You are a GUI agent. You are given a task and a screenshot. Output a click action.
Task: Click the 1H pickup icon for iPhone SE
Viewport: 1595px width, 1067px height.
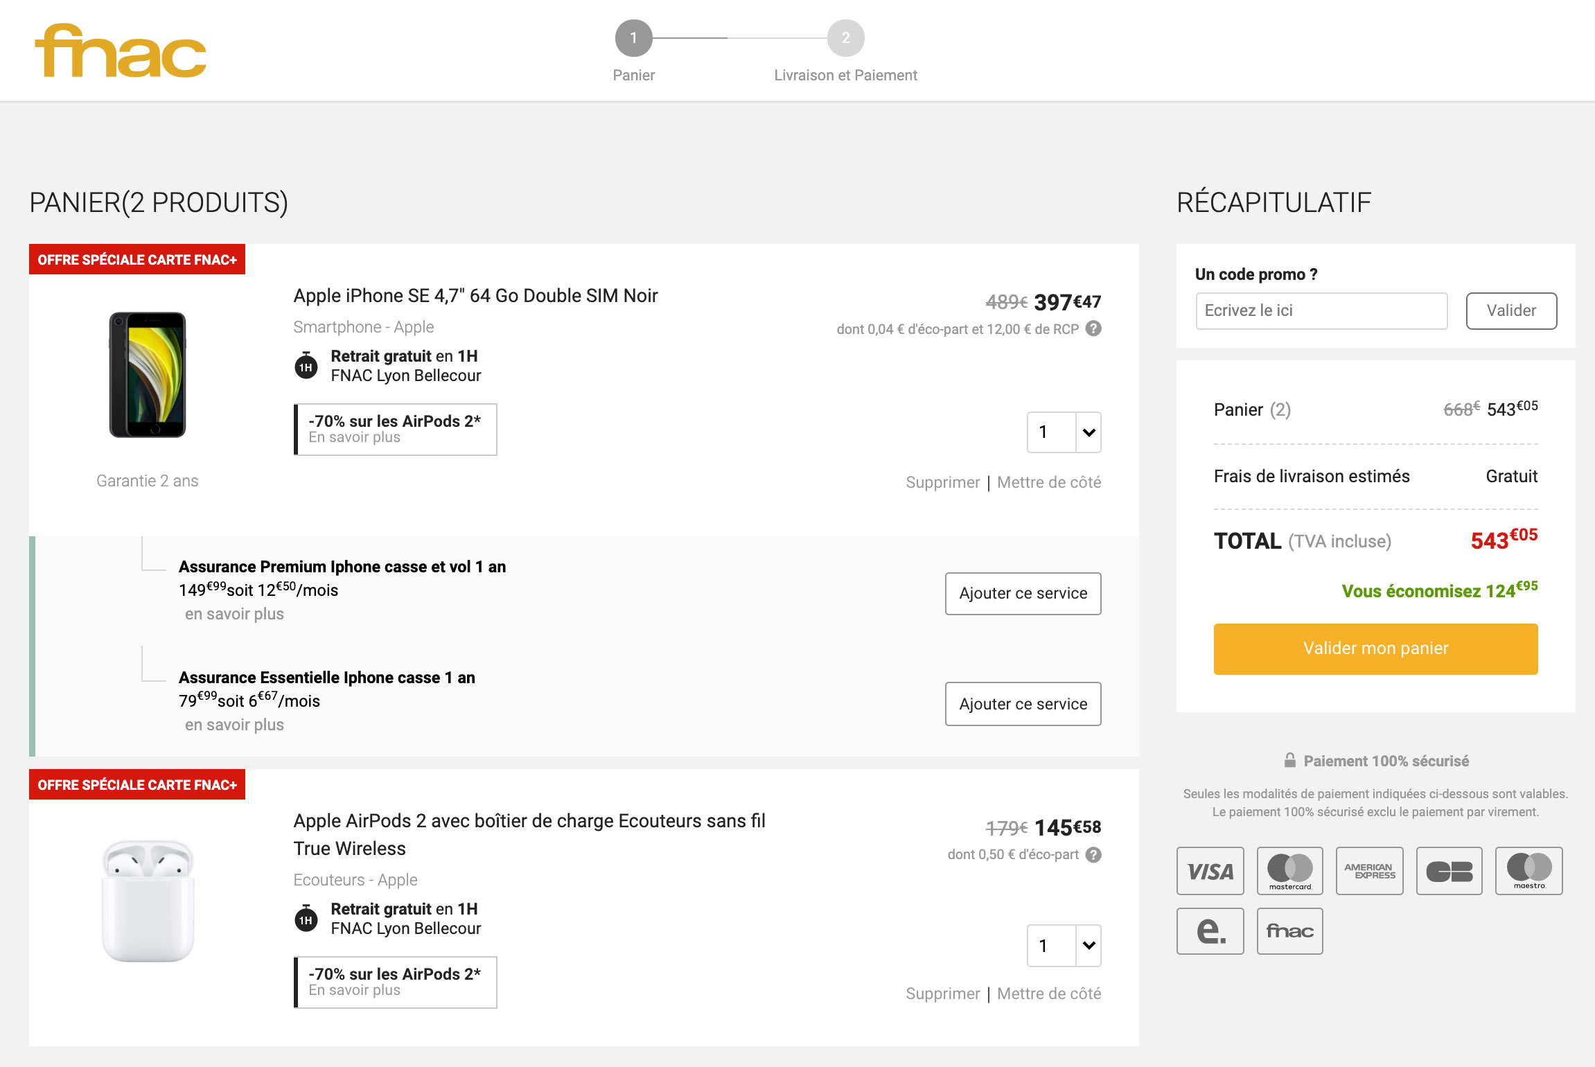[306, 366]
